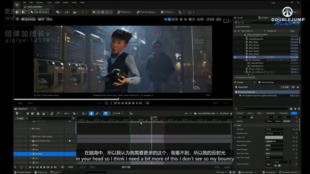Open the Build menu
This screenshot has height=174, width=310.
[57, 2]
